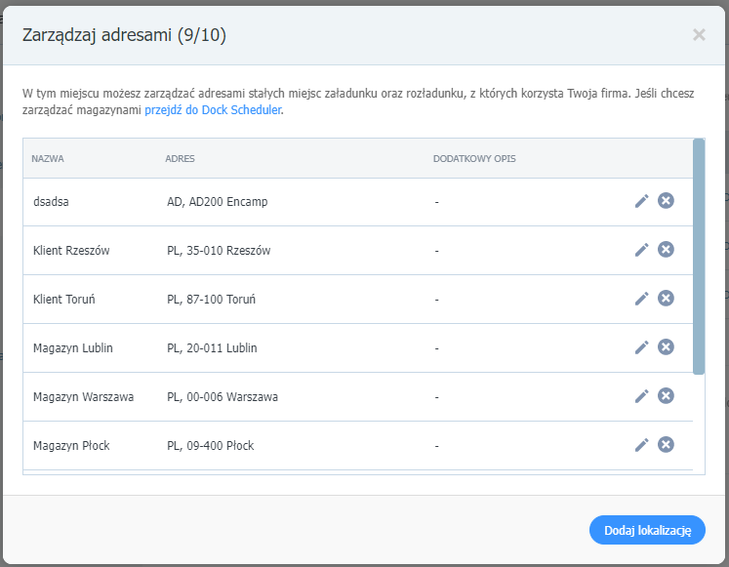The width and height of the screenshot is (729, 567).
Task: Delete the Klient Toruń address
Action: (666, 298)
